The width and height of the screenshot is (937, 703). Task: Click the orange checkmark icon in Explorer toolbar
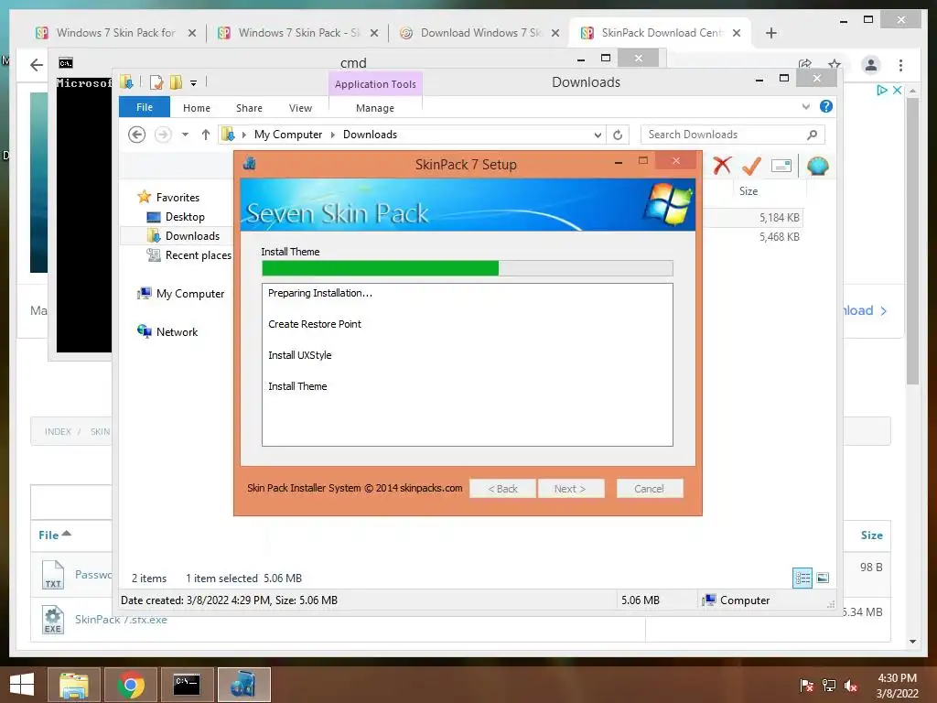pos(751,166)
